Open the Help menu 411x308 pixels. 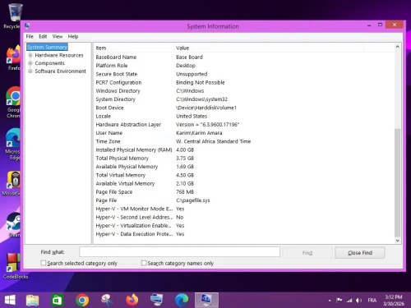pyautogui.click(x=73, y=37)
